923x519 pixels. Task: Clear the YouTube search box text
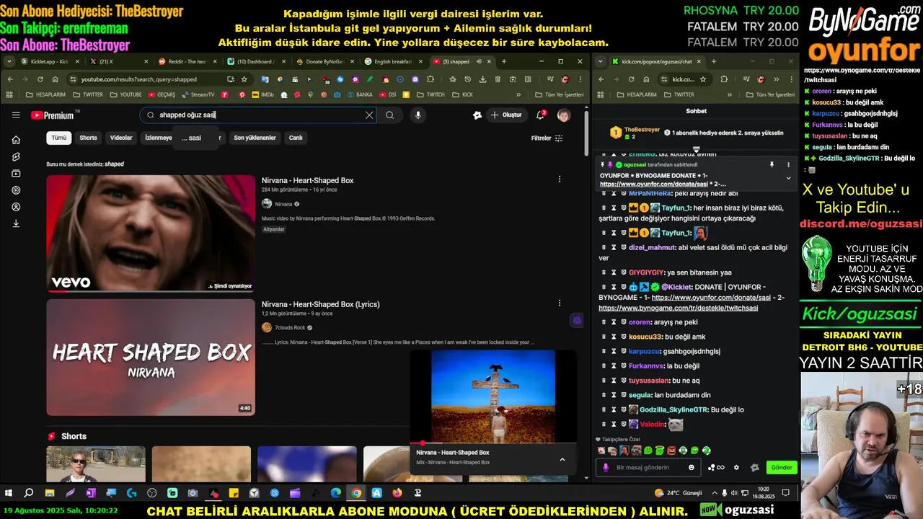coord(369,115)
